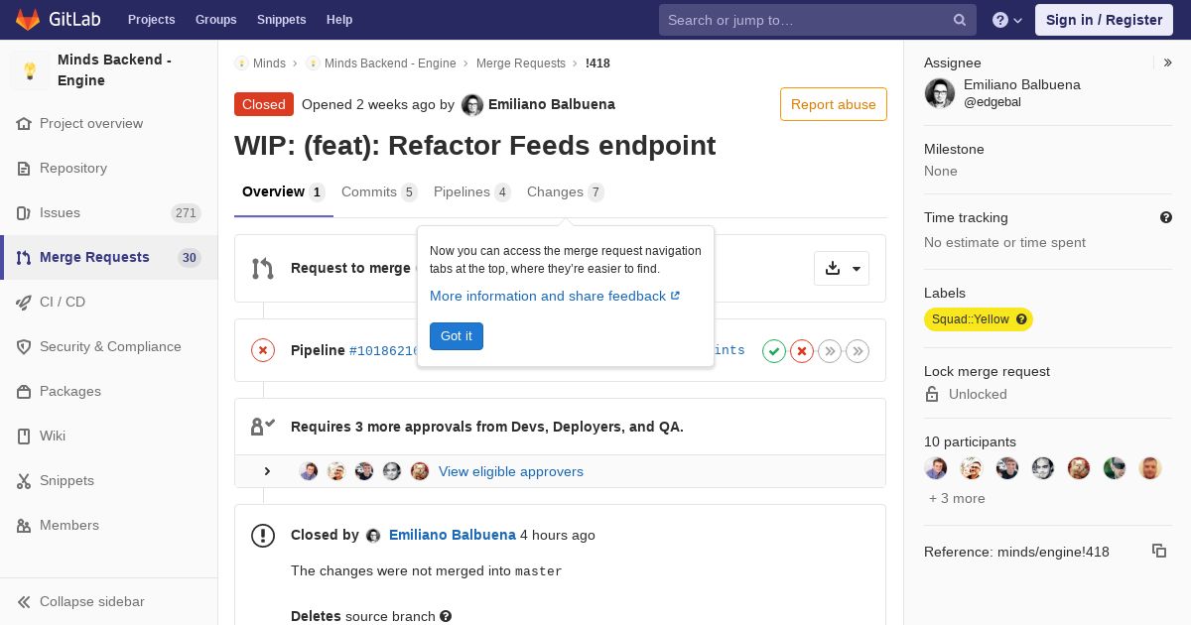Screen dimensions: 1191x625
Task: Open the Help question mark menu
Action: tap(1007, 20)
